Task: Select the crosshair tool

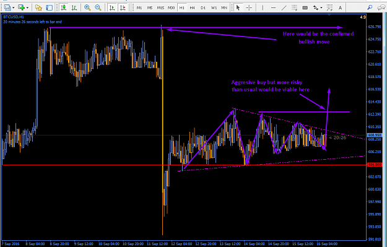Action: 249,7
